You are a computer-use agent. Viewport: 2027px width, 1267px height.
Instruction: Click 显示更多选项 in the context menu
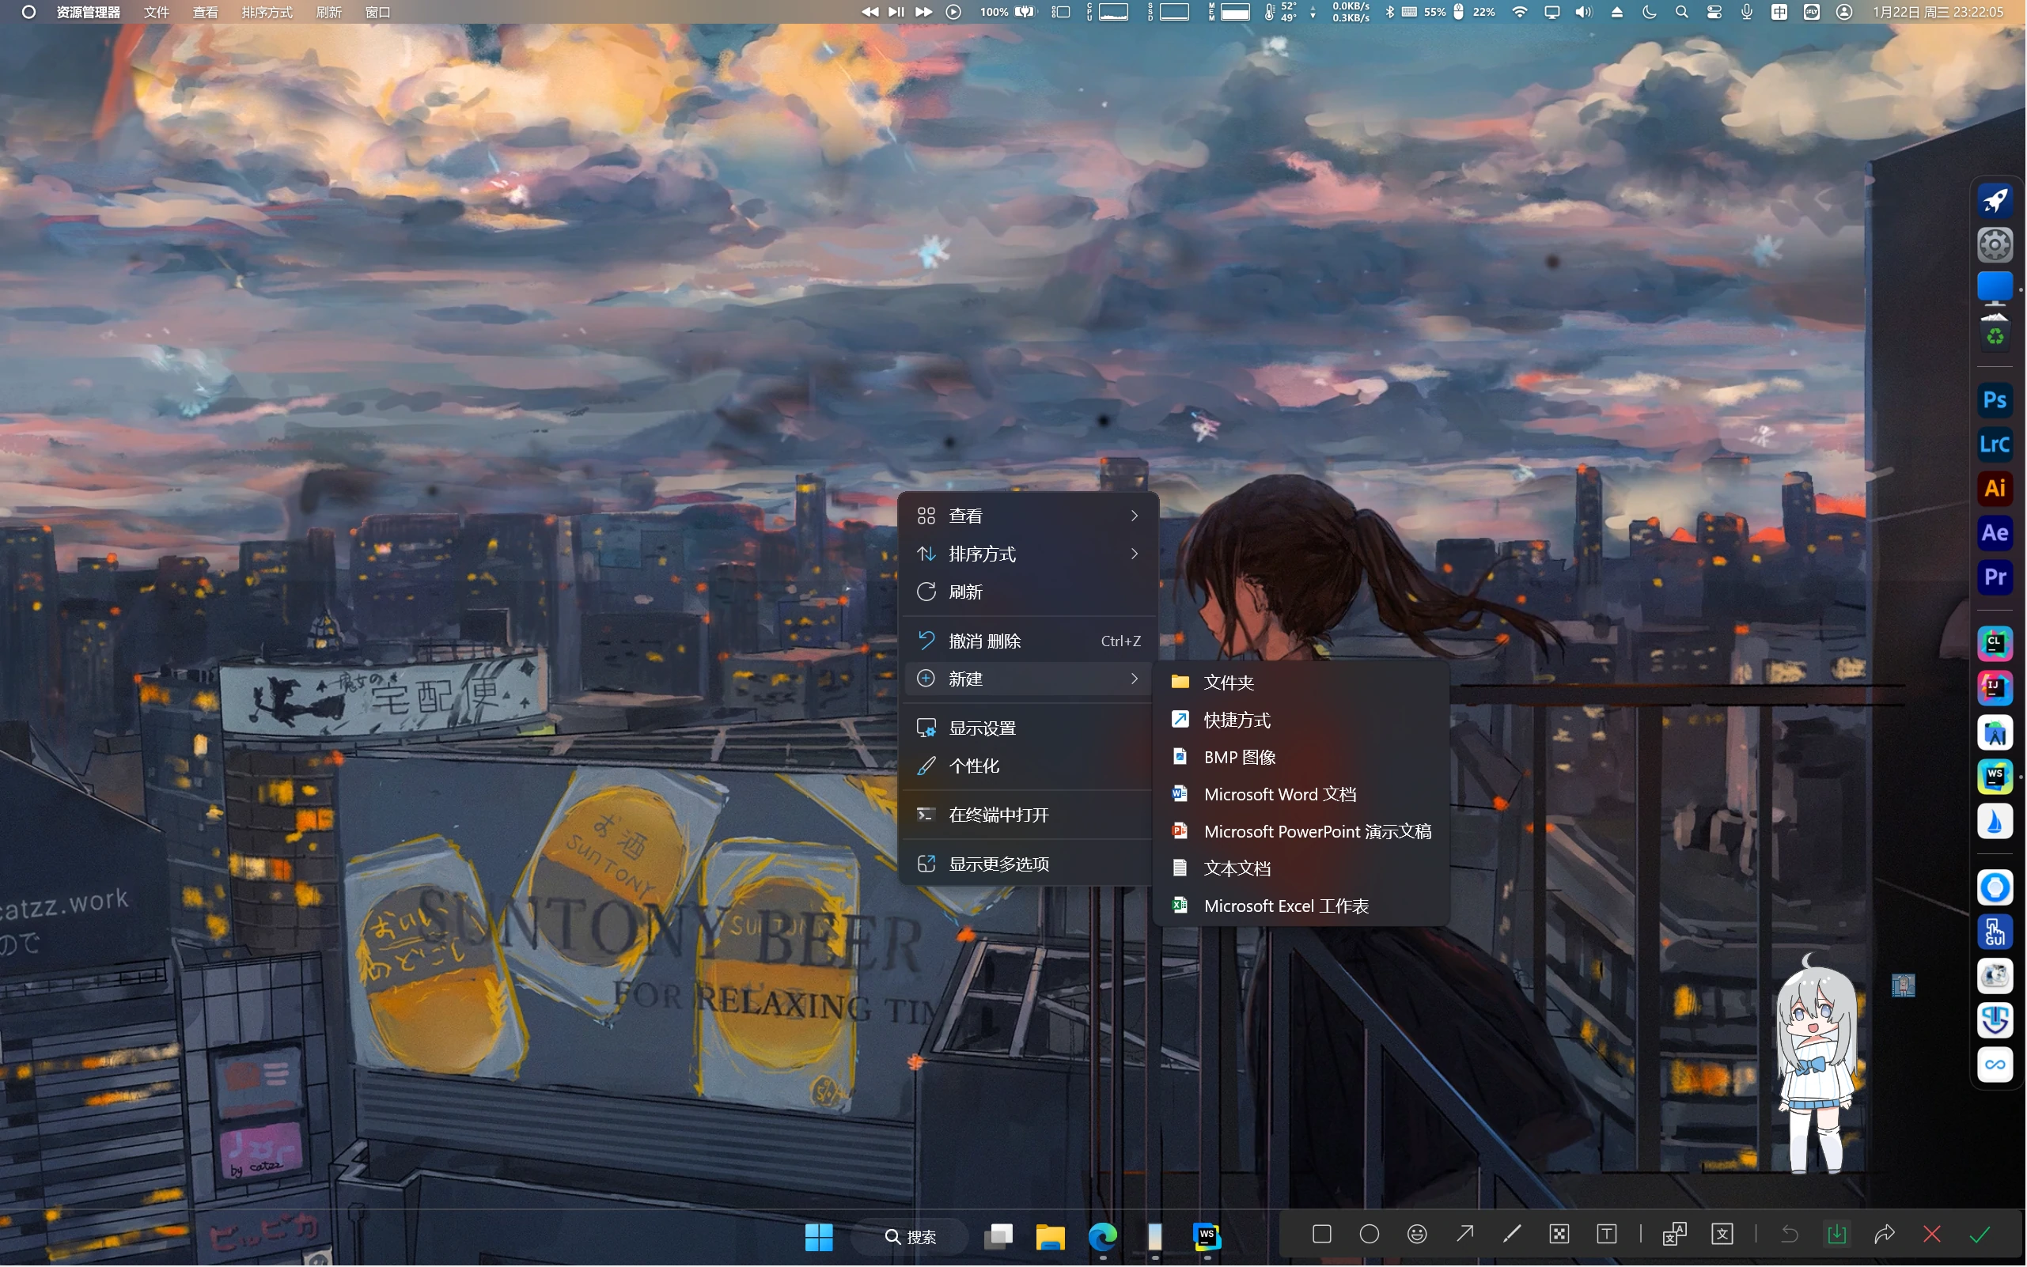(998, 864)
